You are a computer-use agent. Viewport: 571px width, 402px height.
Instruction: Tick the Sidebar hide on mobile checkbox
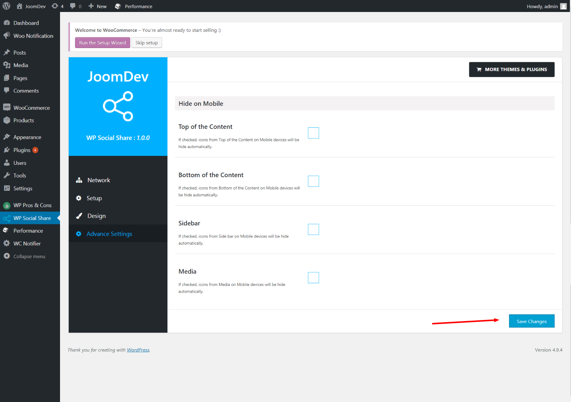coord(313,229)
